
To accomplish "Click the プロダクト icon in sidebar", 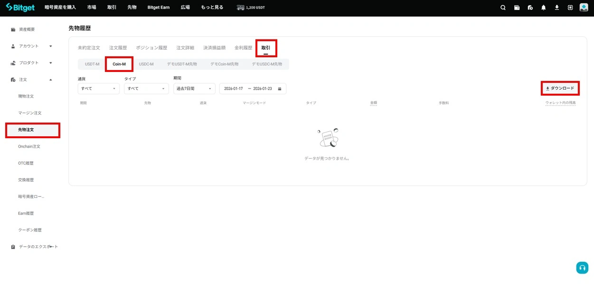I will [x=13, y=63].
